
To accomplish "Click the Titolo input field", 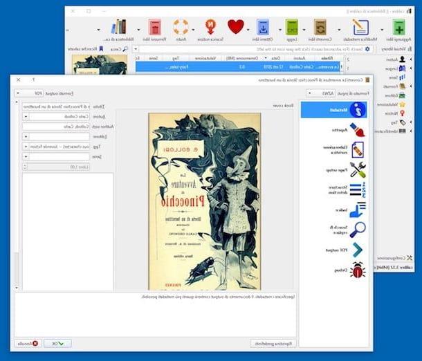I will click(x=56, y=107).
